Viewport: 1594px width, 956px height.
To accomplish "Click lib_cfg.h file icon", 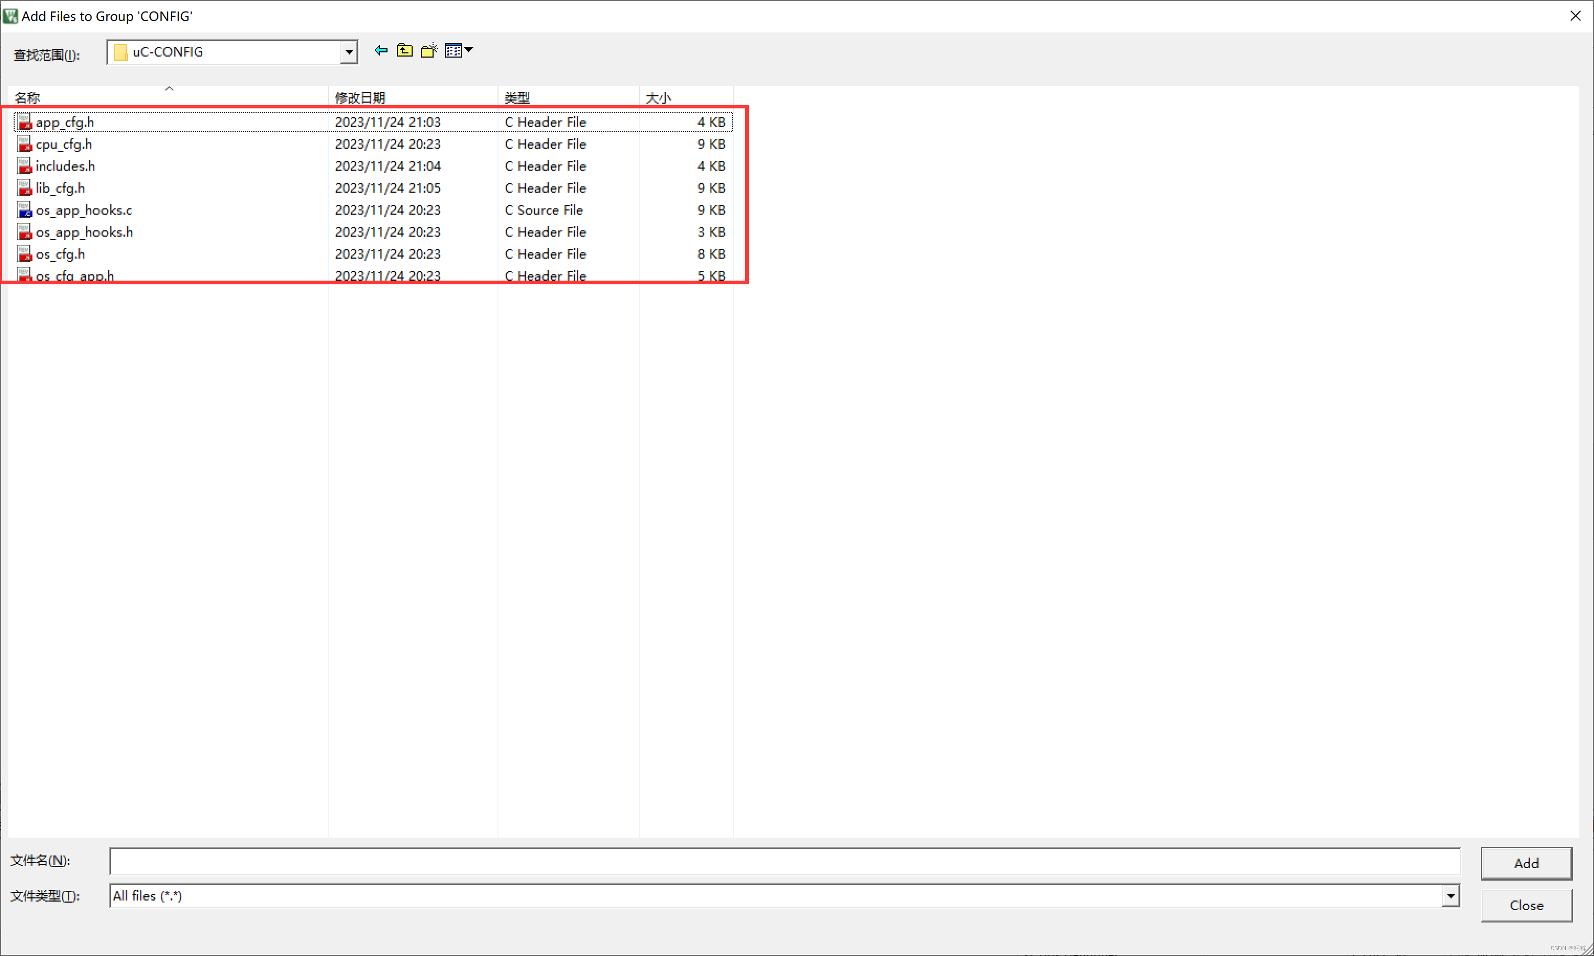I will [x=25, y=188].
